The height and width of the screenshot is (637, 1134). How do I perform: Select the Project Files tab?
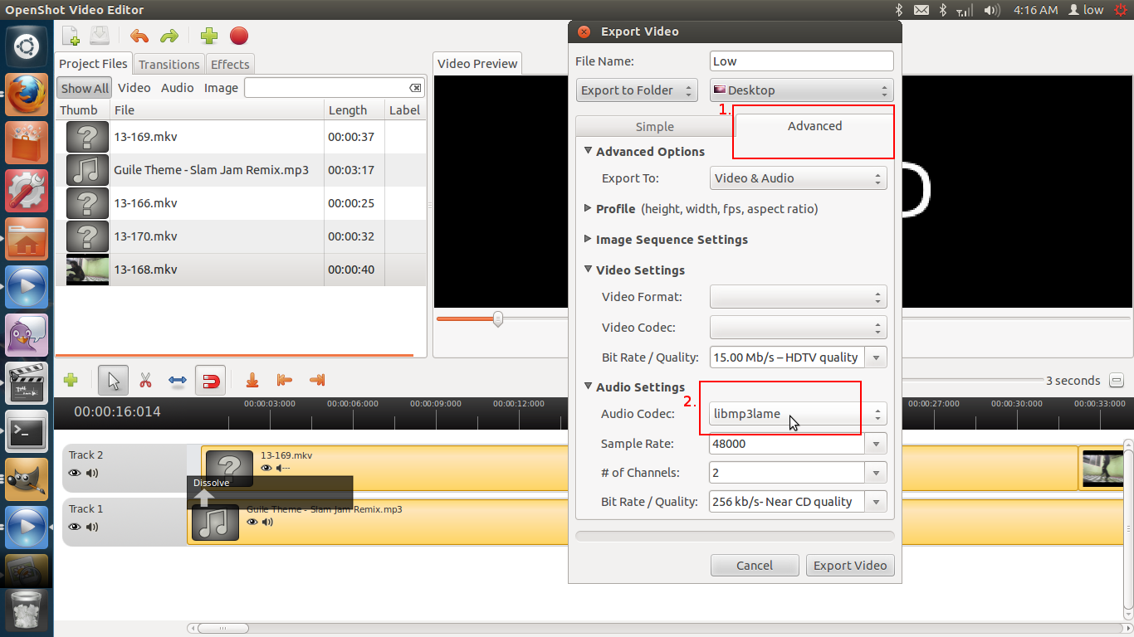[94, 63]
